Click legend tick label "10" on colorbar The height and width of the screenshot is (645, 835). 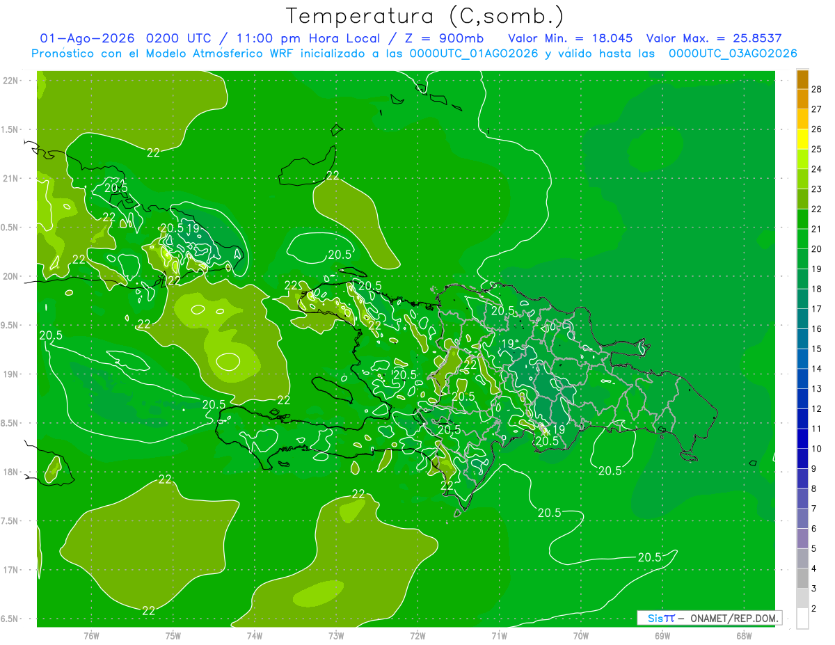tap(817, 449)
